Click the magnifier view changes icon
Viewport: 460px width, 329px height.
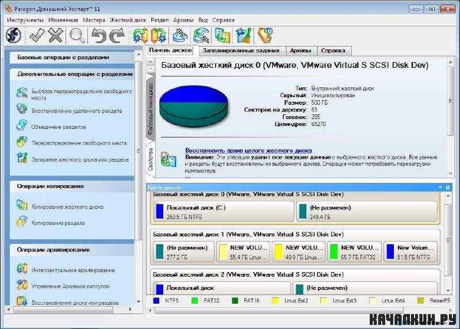pos(77,36)
